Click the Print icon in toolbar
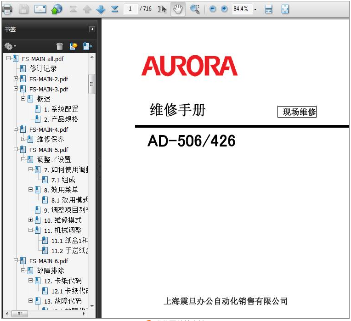Viewport: 351px width, 321px height. (7, 9)
